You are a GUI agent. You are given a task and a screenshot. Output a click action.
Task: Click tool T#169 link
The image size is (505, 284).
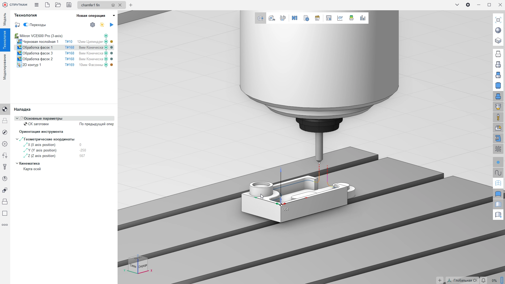(70, 65)
